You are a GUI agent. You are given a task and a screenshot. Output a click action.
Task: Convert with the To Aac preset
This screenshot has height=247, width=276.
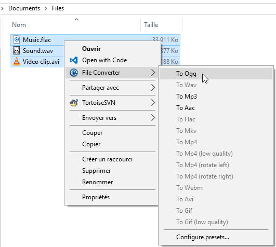[186, 108]
